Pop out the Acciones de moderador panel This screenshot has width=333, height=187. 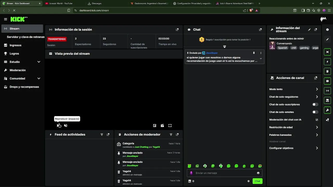[177, 135]
